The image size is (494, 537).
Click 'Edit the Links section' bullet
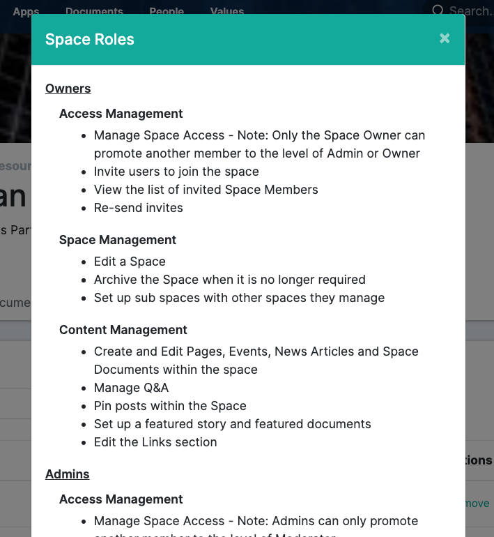click(x=155, y=442)
